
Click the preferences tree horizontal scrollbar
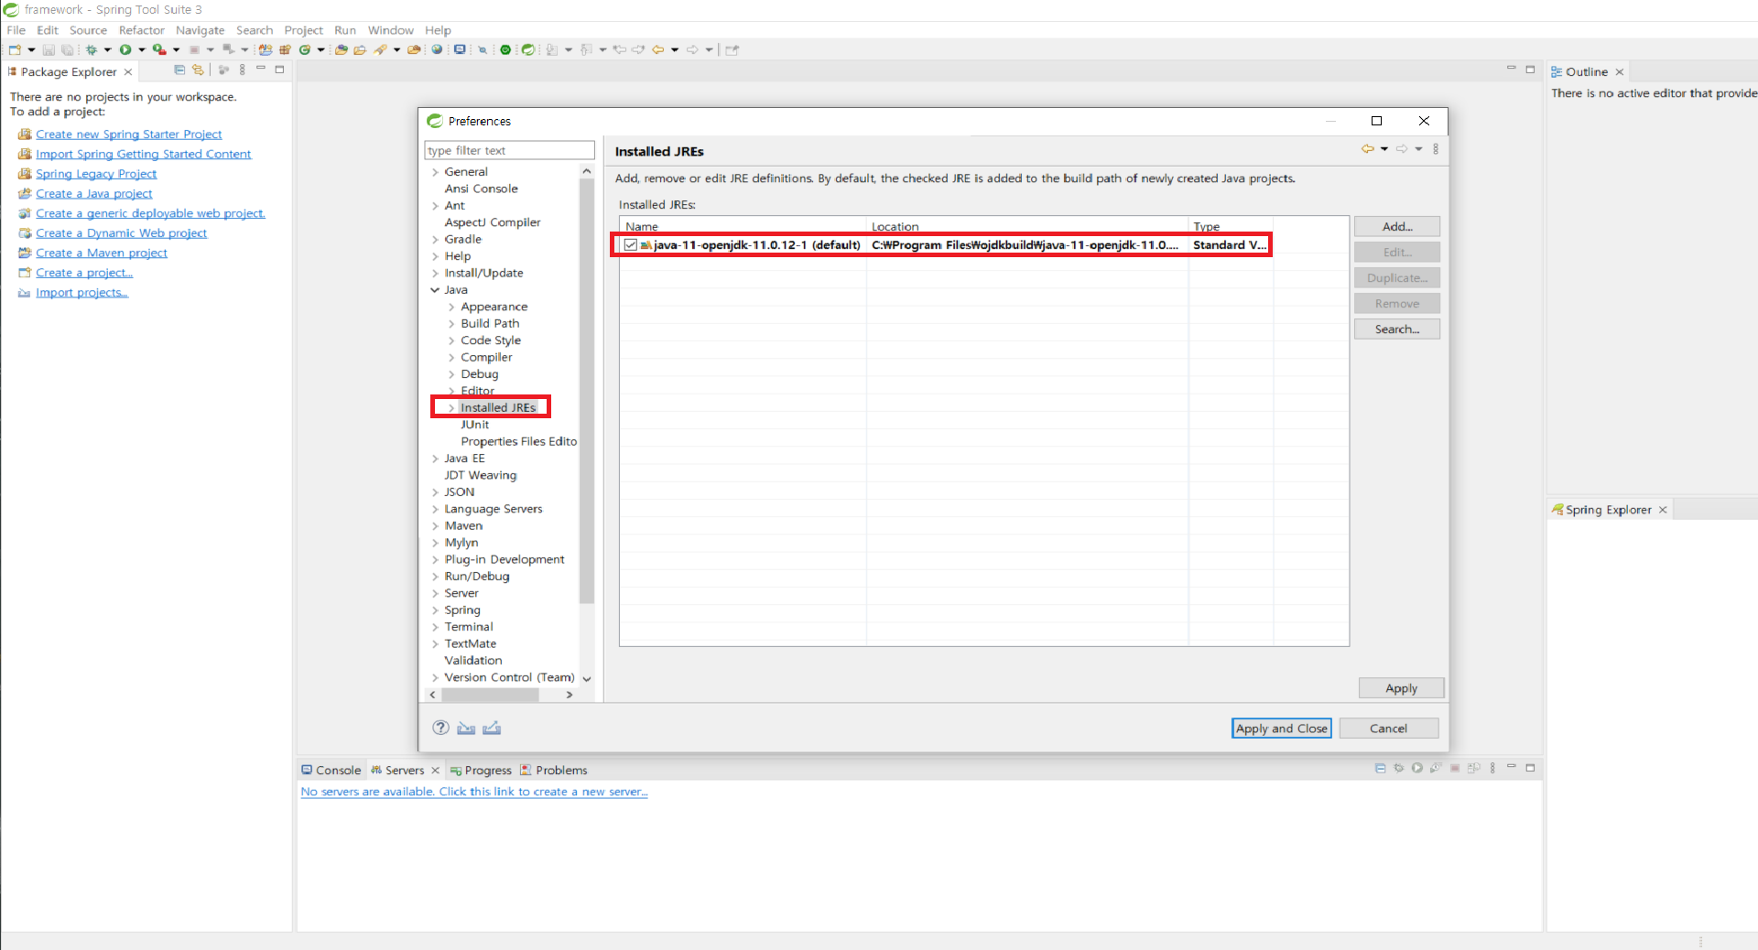(490, 695)
